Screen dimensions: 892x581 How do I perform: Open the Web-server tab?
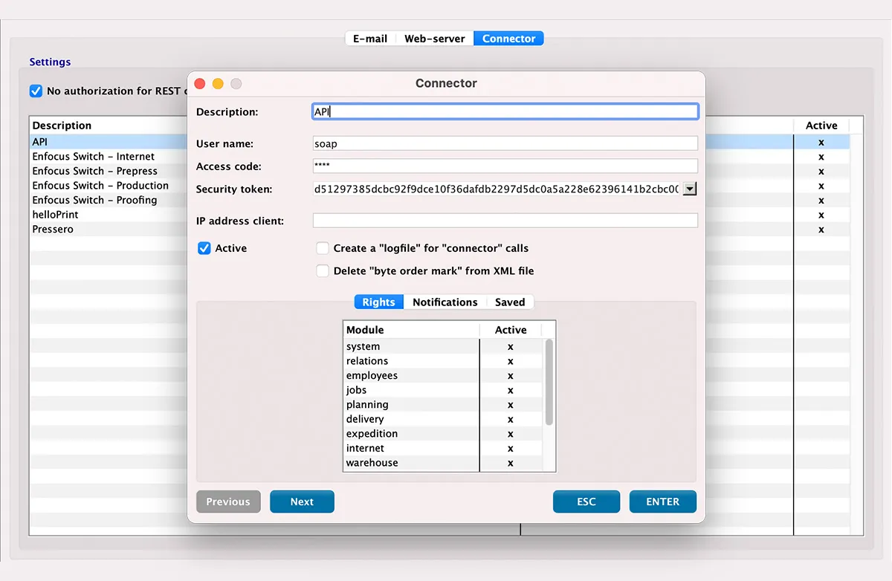434,39
